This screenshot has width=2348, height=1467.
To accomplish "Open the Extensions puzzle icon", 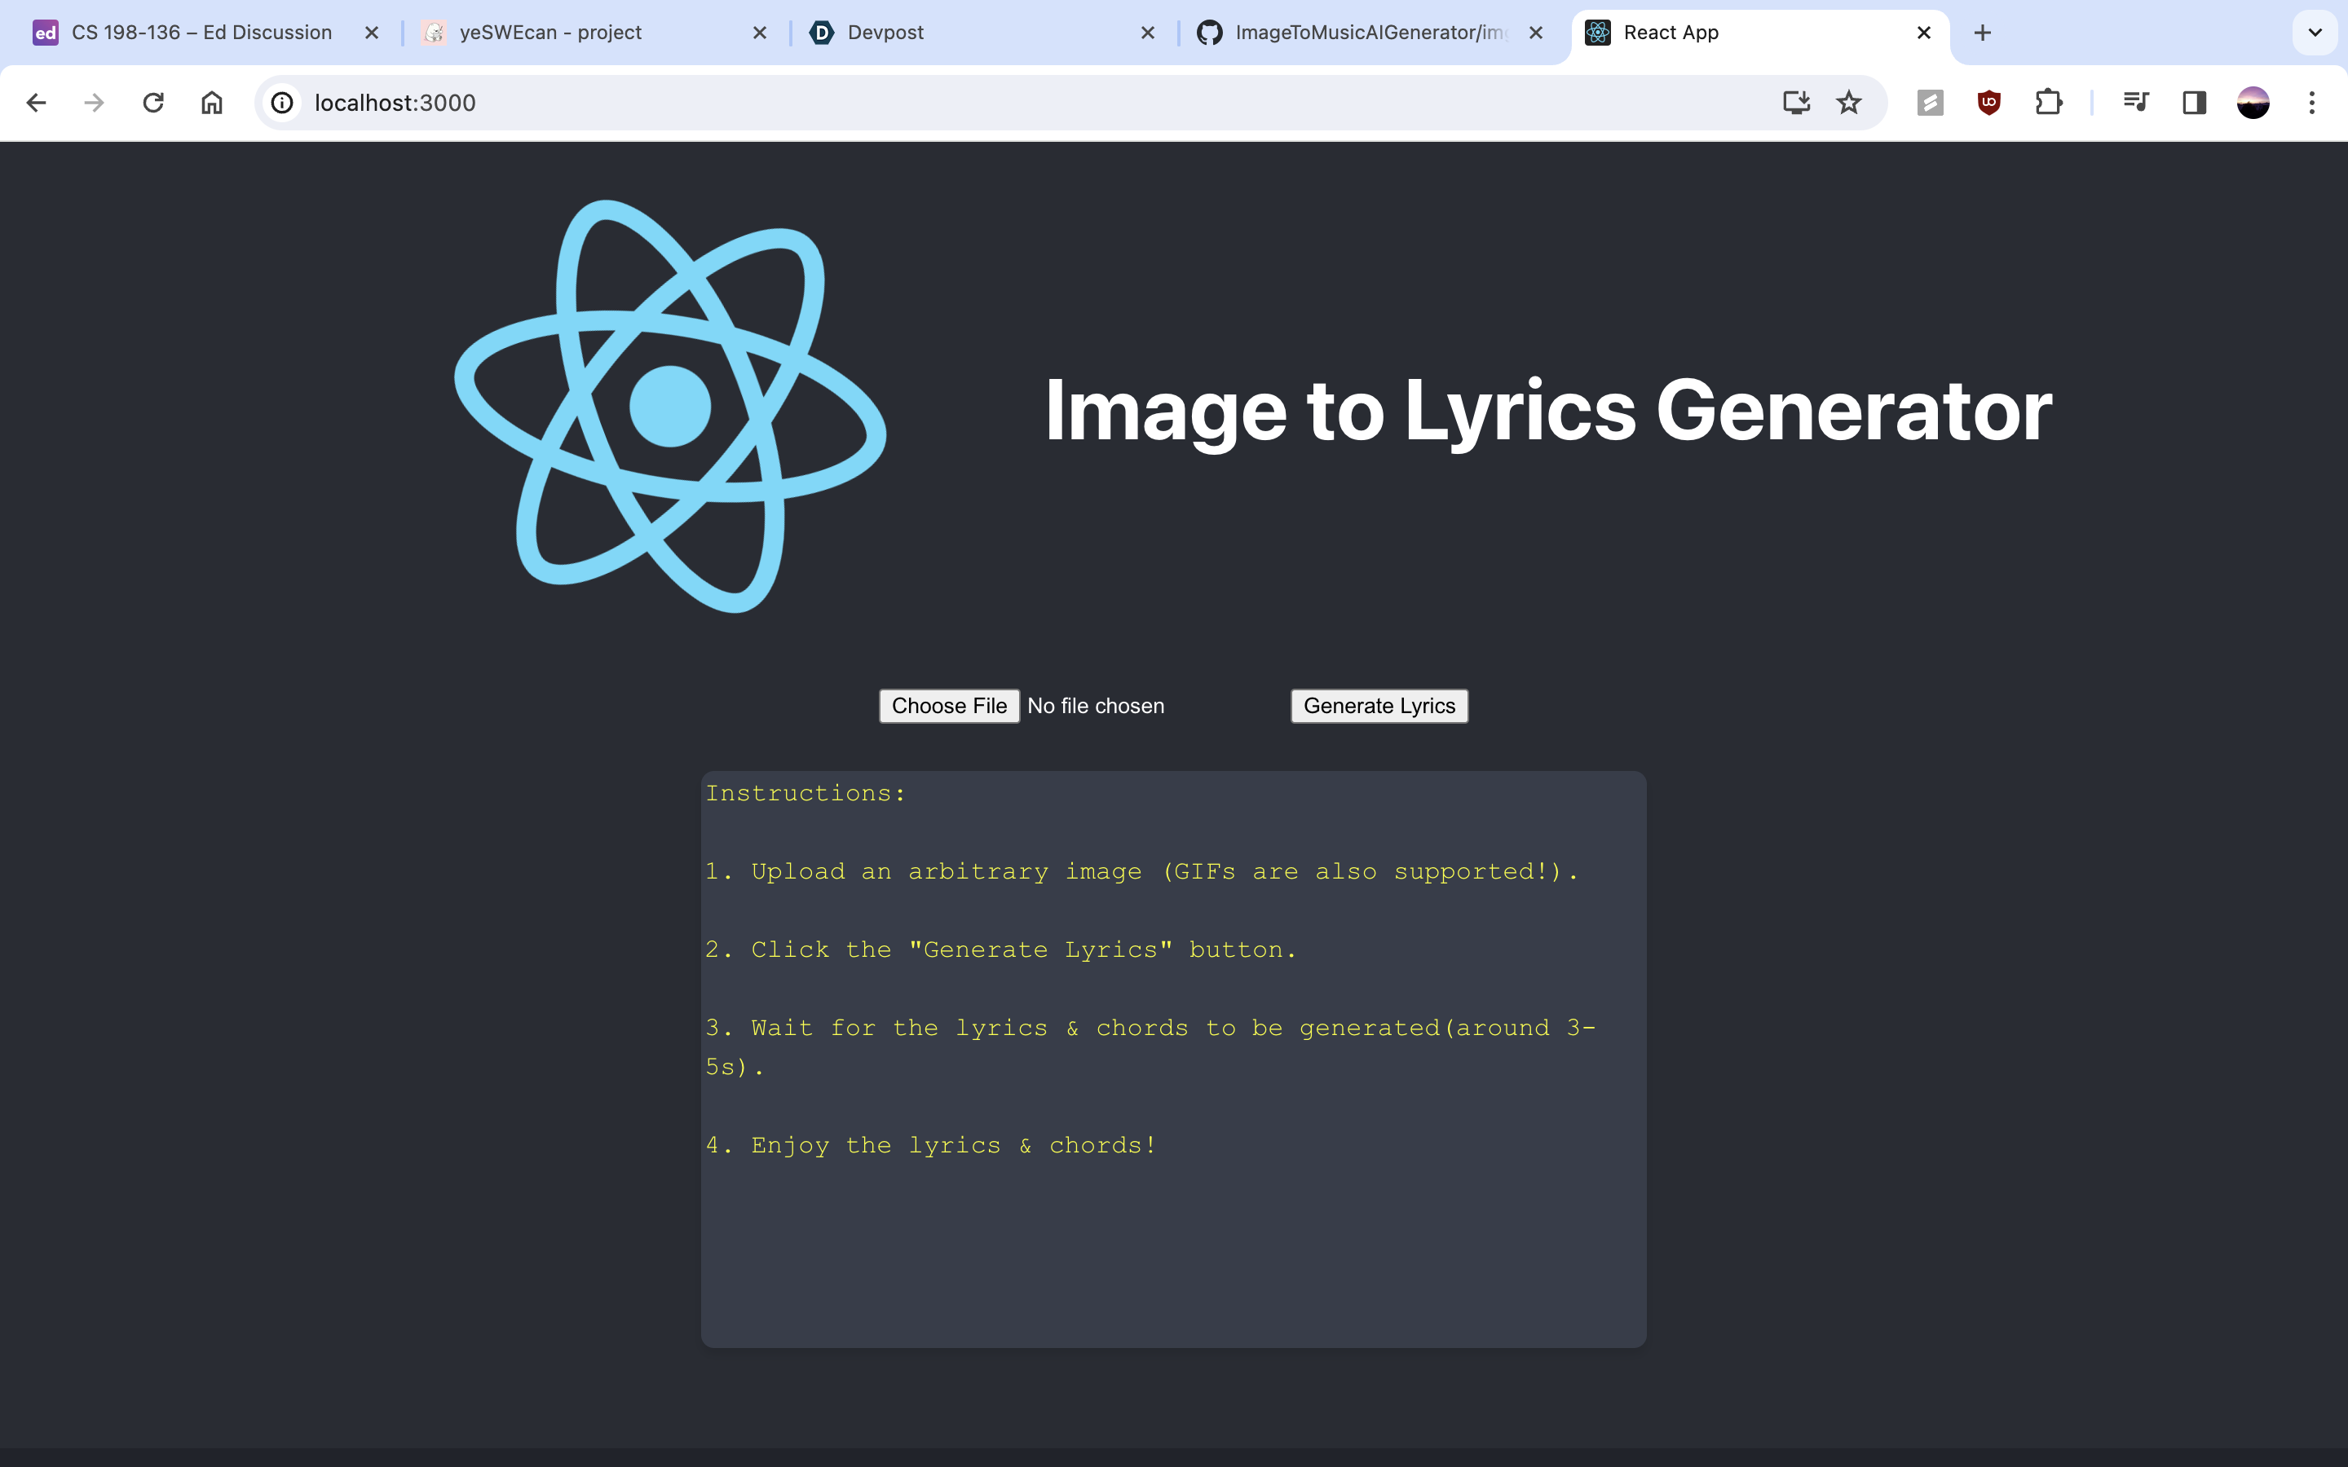I will click(2048, 103).
